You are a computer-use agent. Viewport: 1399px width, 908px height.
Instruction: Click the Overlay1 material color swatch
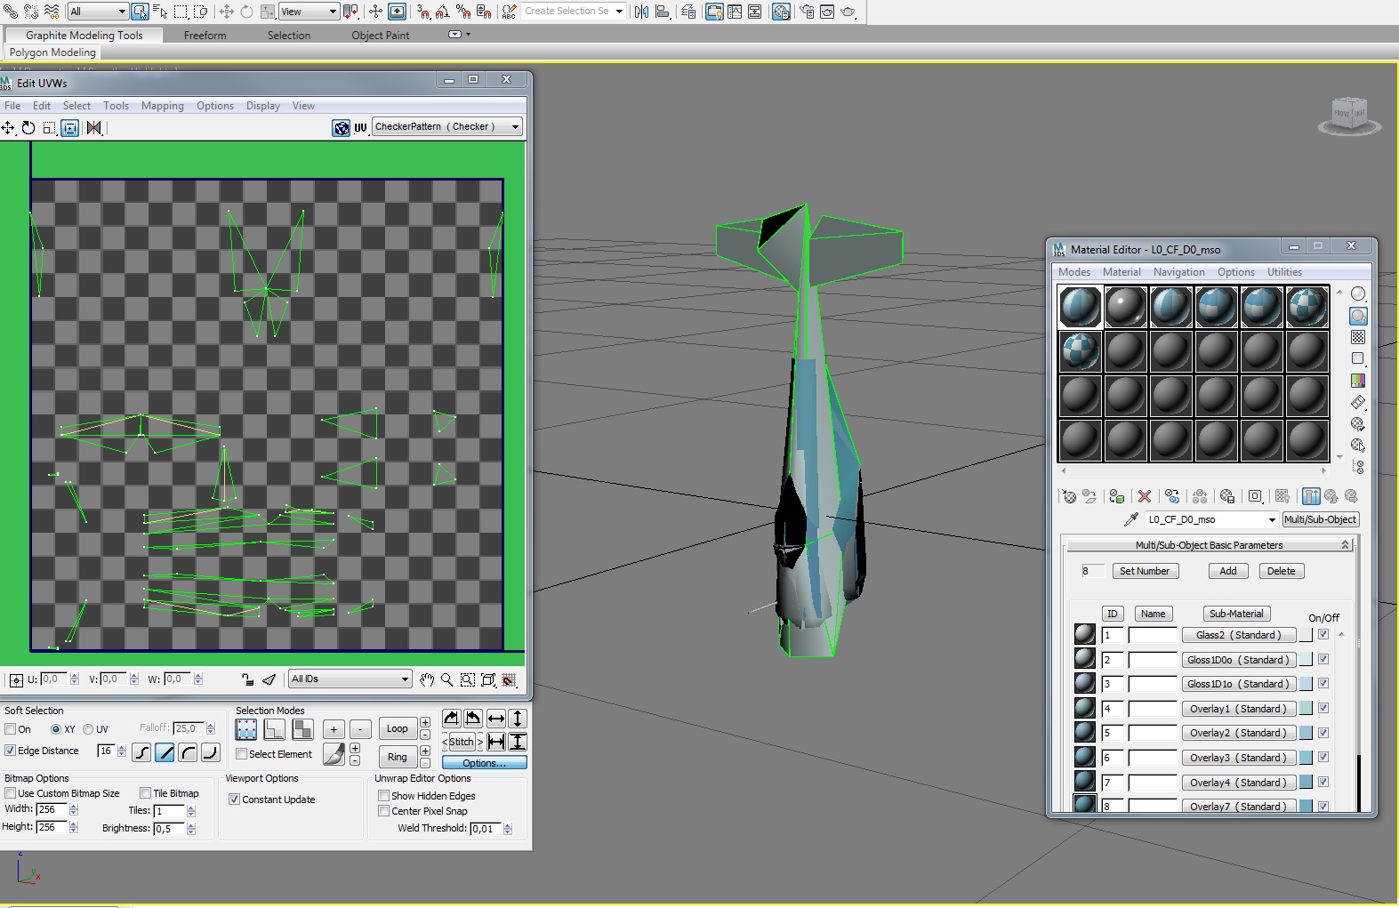1306,709
